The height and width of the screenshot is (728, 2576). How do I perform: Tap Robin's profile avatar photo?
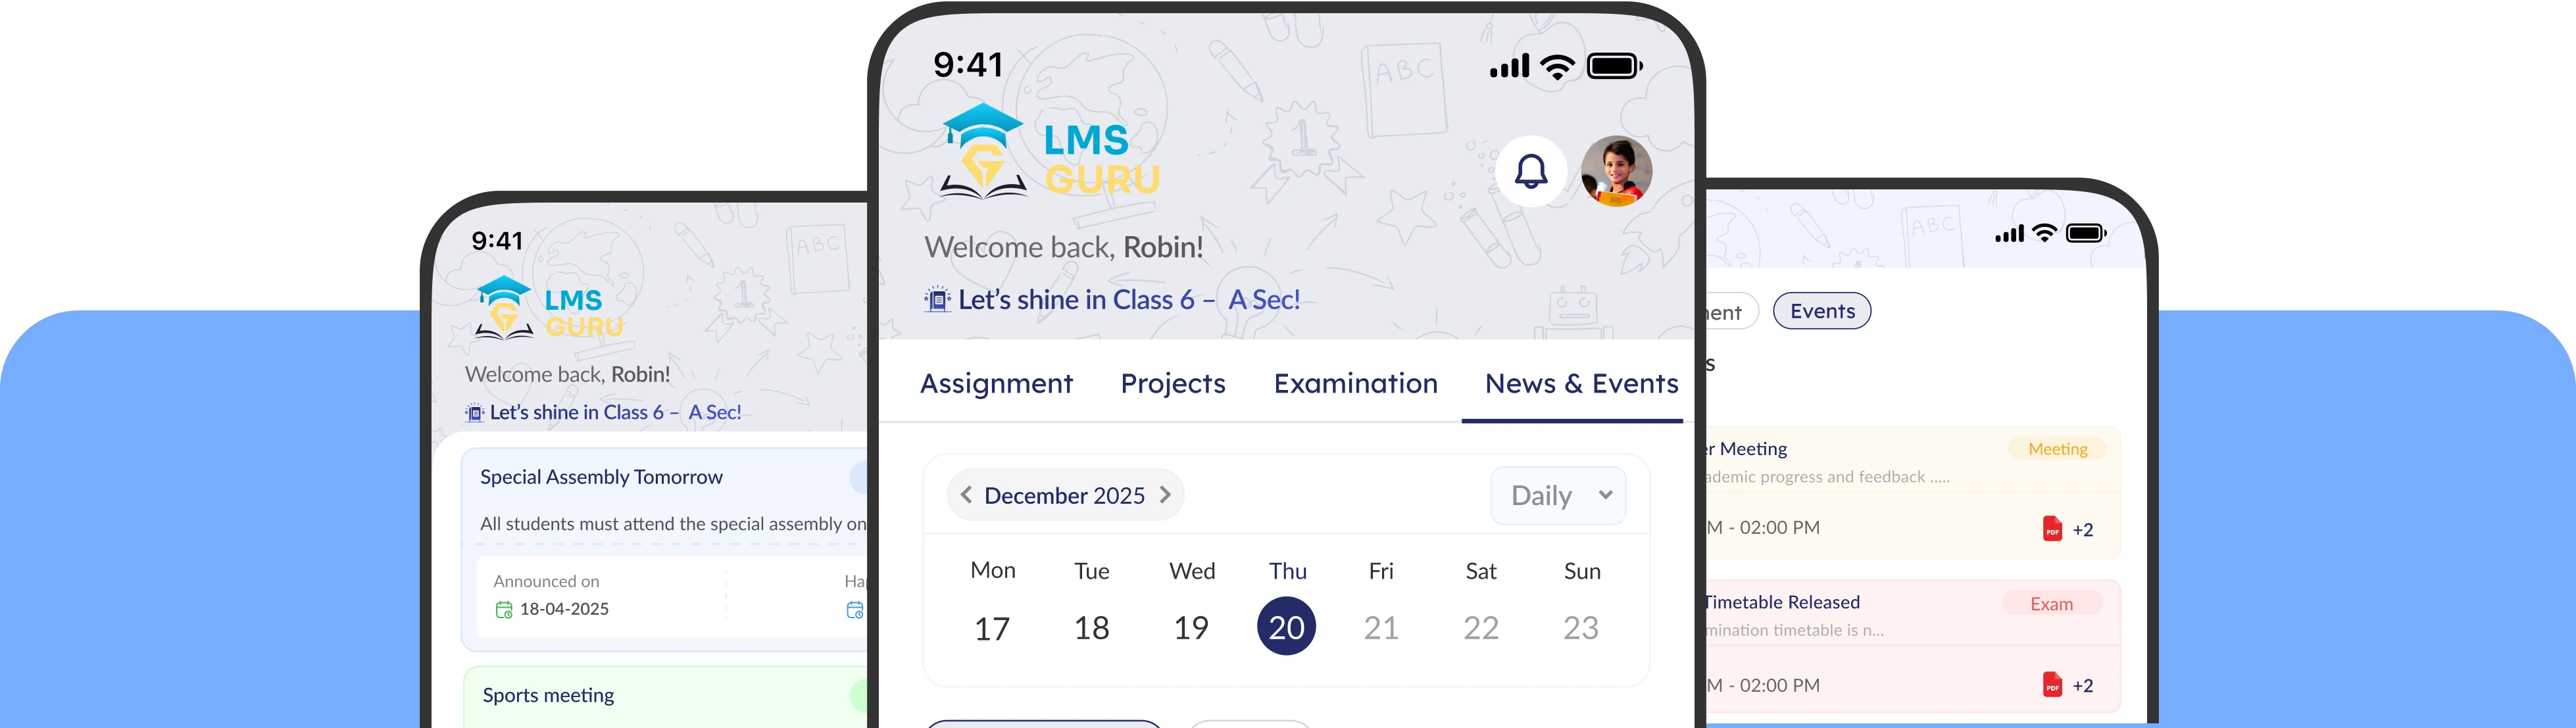point(1615,171)
